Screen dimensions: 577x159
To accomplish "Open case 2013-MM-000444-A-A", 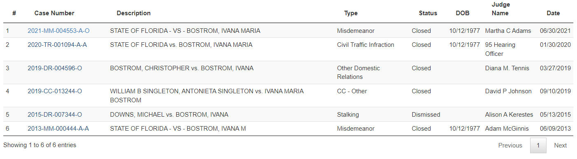I will (x=58, y=129).
